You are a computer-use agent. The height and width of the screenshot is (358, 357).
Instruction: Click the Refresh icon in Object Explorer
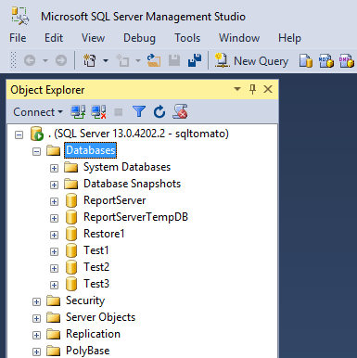click(x=159, y=111)
